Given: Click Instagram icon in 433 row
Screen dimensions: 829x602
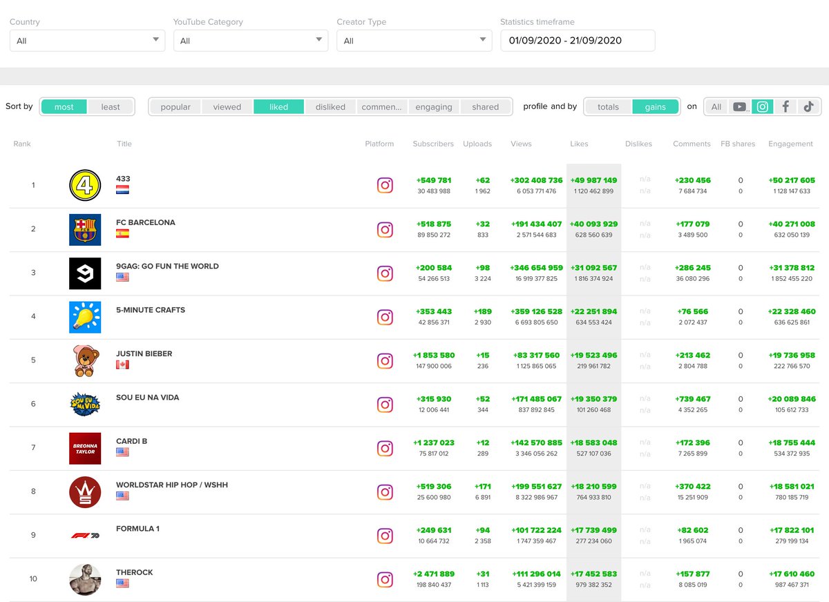Looking at the screenshot, I should (x=385, y=186).
